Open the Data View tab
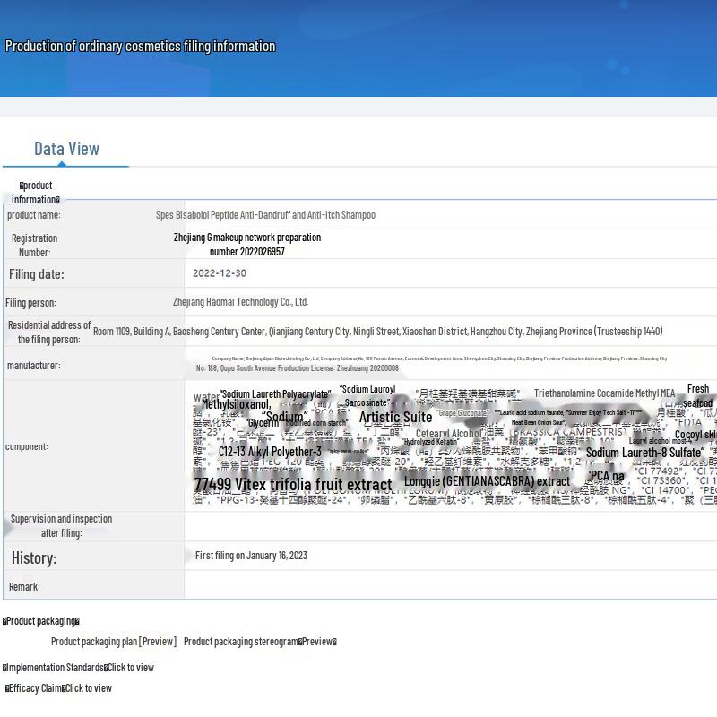 coord(66,149)
